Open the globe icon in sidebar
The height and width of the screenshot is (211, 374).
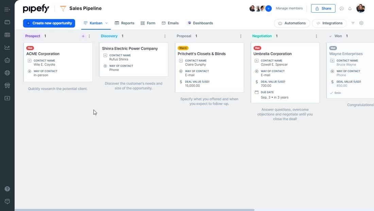tap(7, 73)
